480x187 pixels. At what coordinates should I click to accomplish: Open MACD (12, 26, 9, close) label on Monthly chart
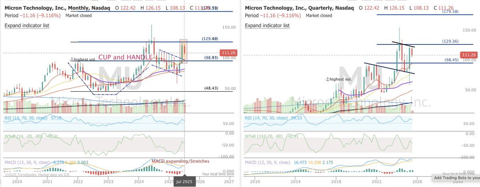point(28,163)
